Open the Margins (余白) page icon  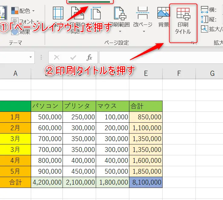pyautogui.click(x=58, y=13)
